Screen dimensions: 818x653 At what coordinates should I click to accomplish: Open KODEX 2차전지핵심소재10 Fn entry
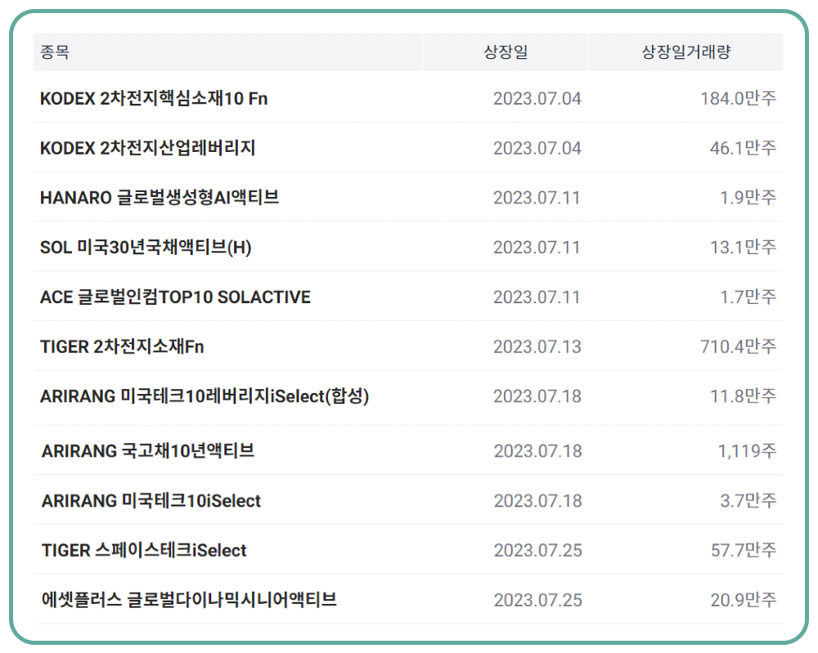154,99
